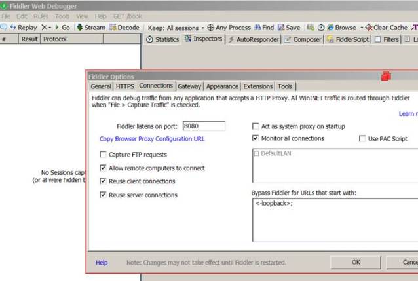Open the Tools menu in menu bar
Image resolution: width=418 pixels, height=281 pixels.
tap(62, 16)
